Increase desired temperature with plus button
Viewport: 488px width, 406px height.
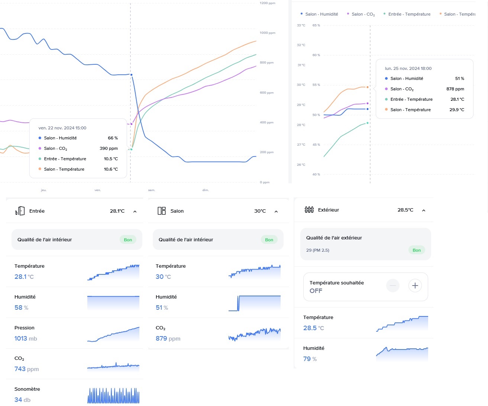pyautogui.click(x=415, y=286)
